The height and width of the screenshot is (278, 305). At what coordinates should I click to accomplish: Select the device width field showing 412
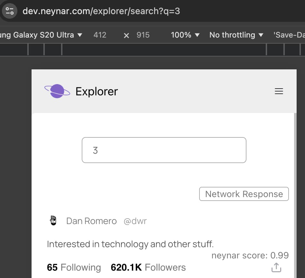click(x=100, y=35)
